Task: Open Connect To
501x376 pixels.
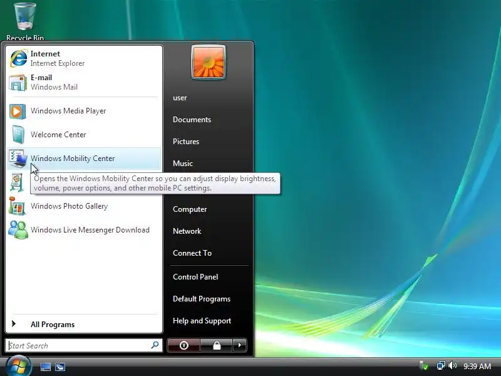Action: coord(192,253)
